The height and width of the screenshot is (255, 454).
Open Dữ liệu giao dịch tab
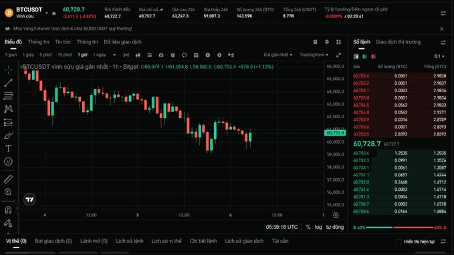tap(123, 42)
